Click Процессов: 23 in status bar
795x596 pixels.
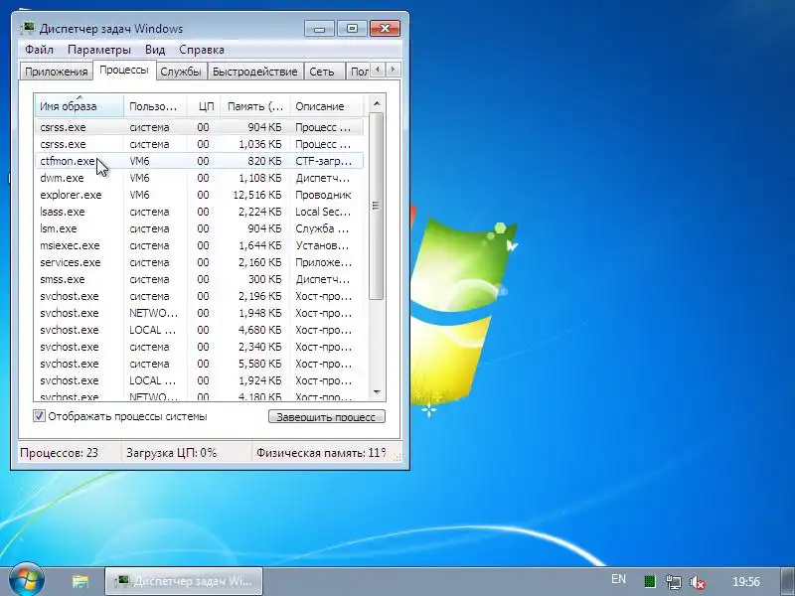[x=60, y=453]
